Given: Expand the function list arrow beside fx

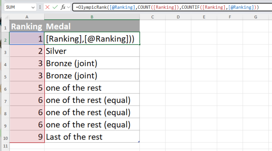Looking at the screenshot, I should pyautogui.click(x=69, y=7).
